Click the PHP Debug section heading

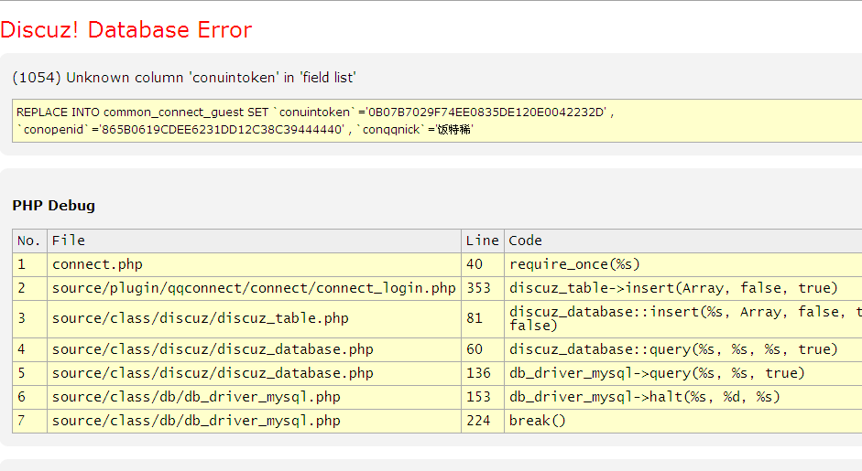53,206
